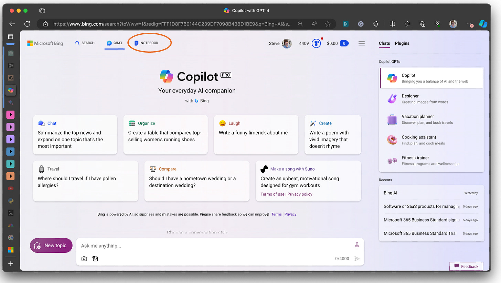The image size is (501, 283).
Task: Click the send arrow icon in chat box
Action: click(x=357, y=259)
